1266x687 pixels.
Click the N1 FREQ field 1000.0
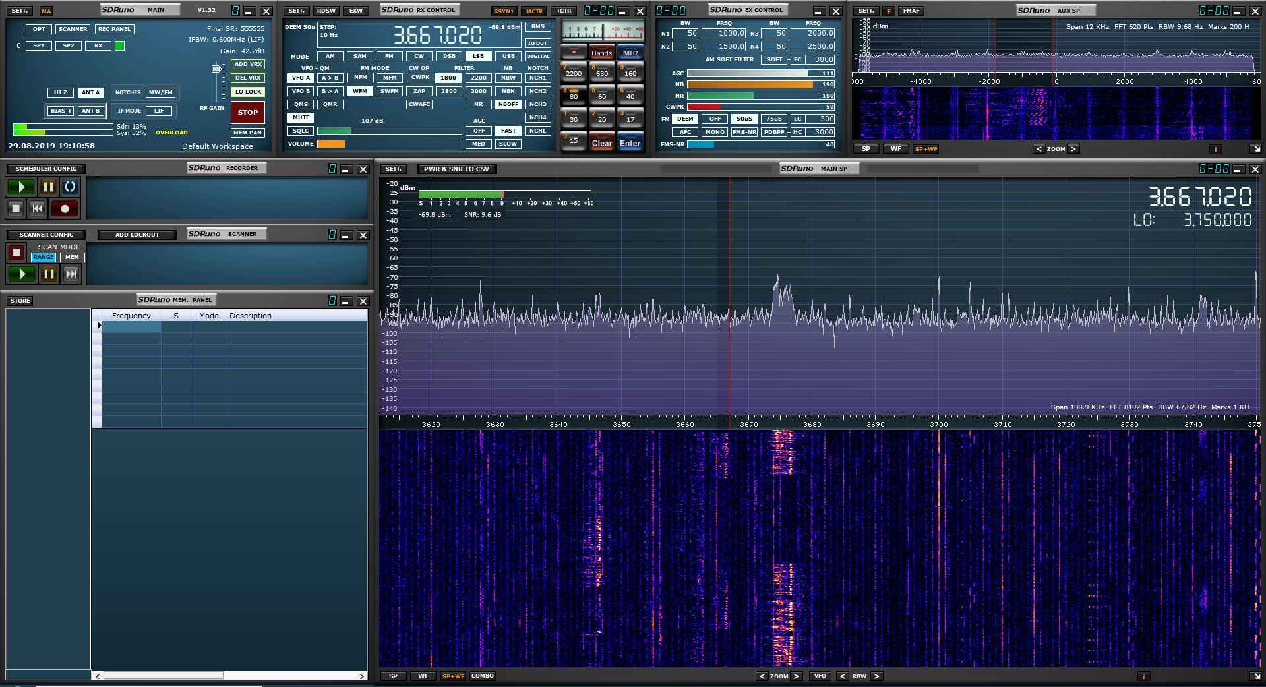pos(724,33)
